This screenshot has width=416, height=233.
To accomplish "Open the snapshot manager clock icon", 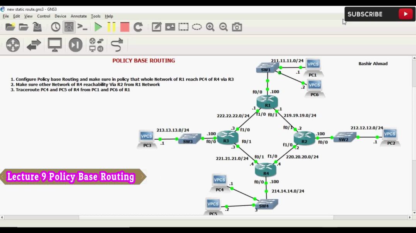I will [55, 27].
